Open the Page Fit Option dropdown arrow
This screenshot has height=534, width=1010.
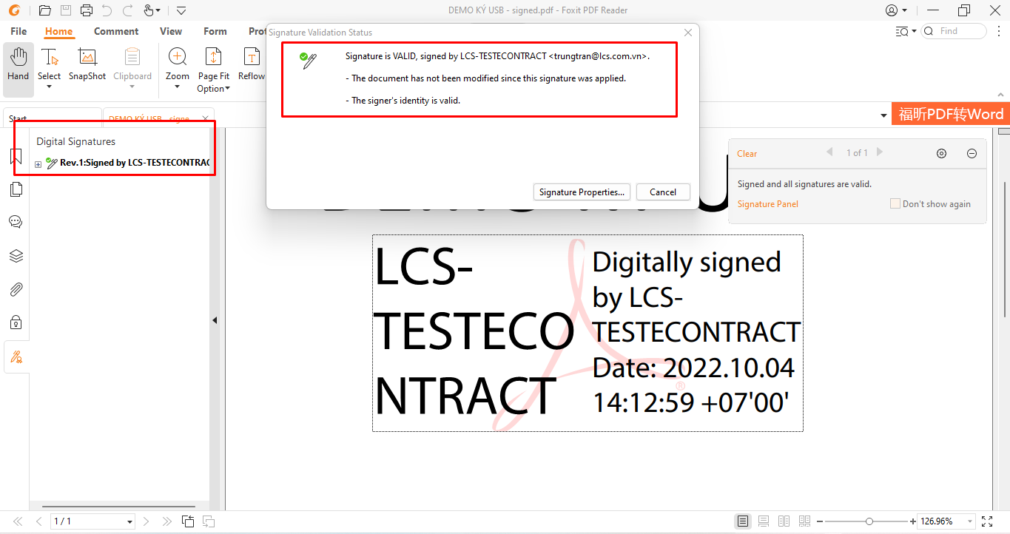(x=228, y=89)
